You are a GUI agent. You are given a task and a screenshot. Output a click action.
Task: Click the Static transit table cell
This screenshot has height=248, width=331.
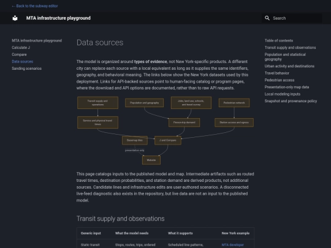(90, 245)
